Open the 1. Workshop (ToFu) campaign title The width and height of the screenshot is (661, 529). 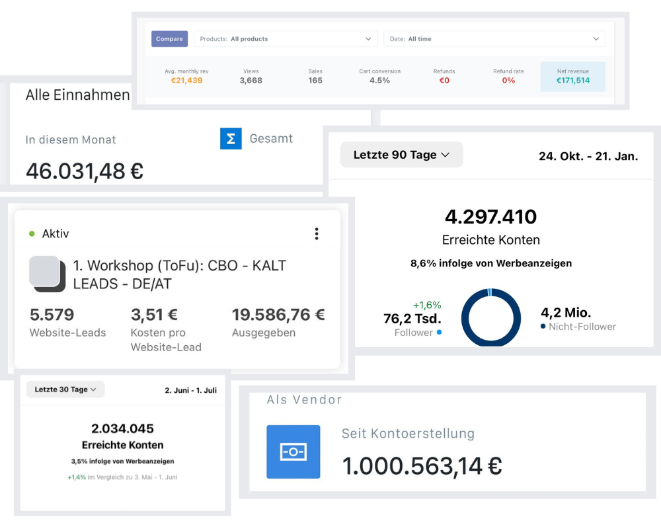click(x=179, y=274)
